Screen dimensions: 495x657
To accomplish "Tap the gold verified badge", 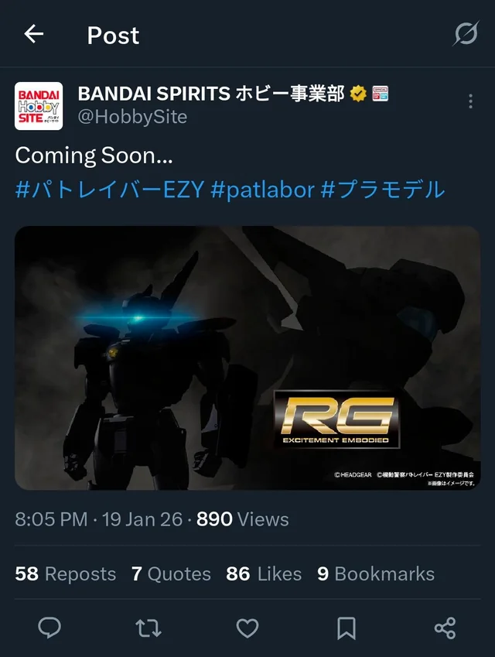I will 358,94.
